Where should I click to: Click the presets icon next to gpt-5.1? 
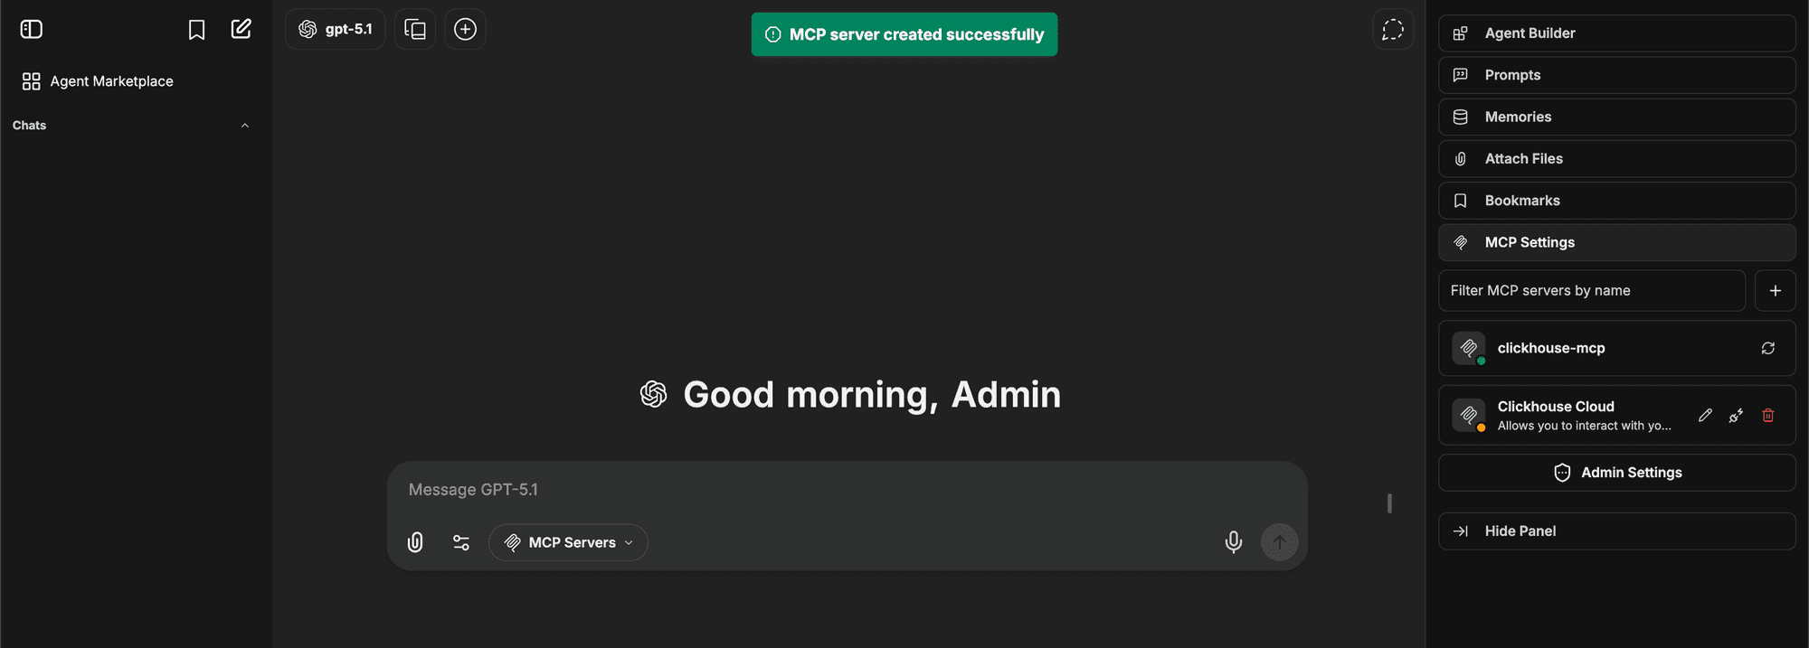[x=415, y=29]
